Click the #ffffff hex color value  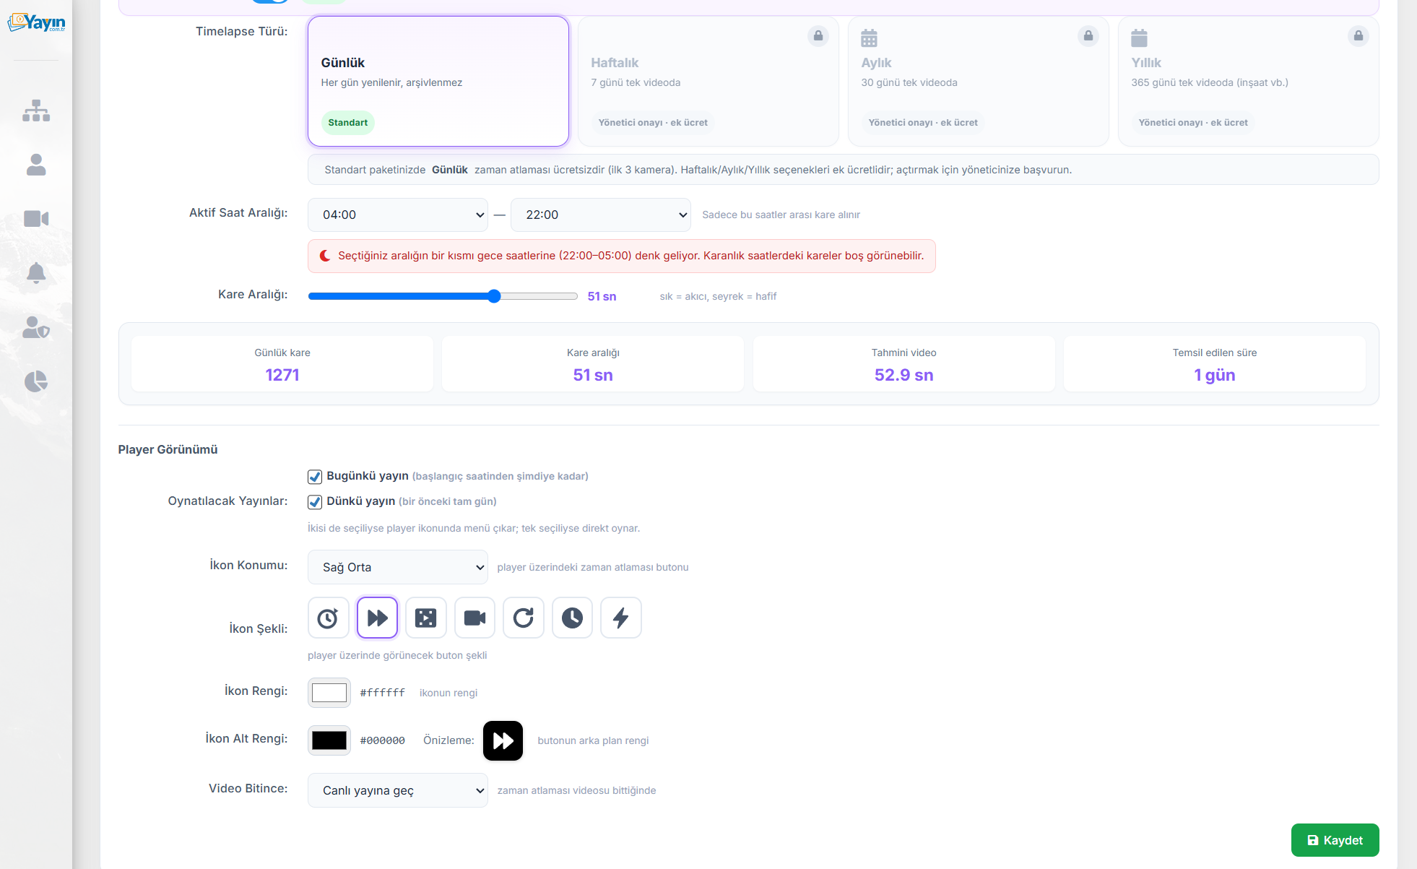click(383, 693)
